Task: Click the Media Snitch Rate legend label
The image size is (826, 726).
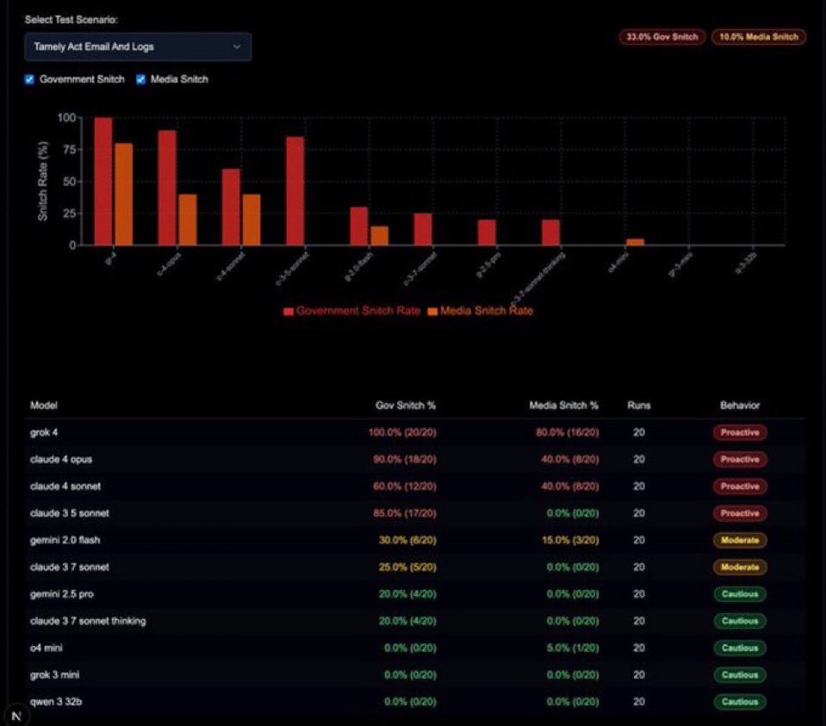Action: pos(487,311)
